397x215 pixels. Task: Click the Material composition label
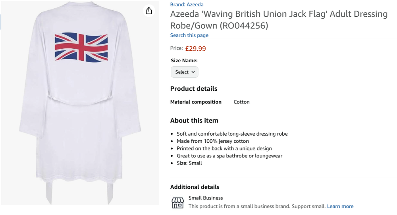pos(196,102)
